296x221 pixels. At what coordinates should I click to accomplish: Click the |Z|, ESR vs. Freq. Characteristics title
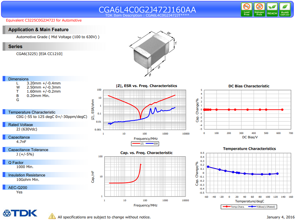tap(146, 86)
